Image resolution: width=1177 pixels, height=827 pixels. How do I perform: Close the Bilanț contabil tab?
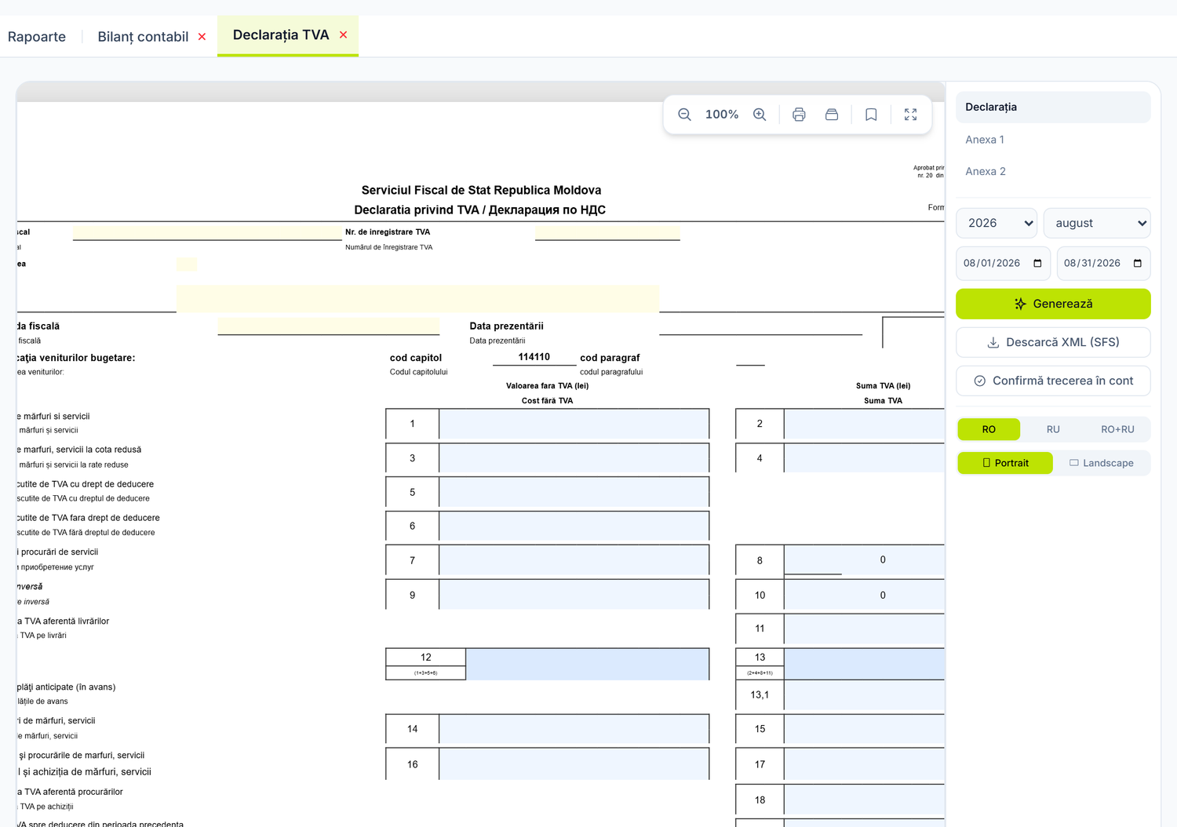(202, 37)
